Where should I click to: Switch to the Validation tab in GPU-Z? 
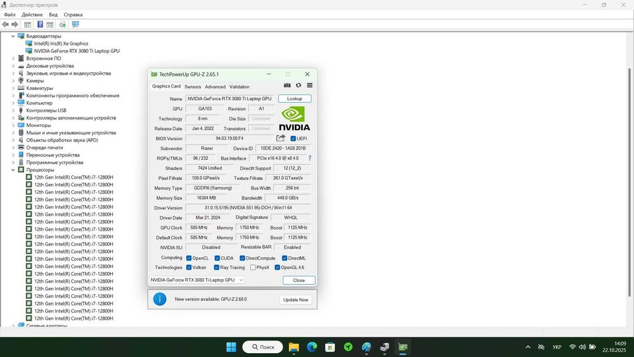(240, 86)
